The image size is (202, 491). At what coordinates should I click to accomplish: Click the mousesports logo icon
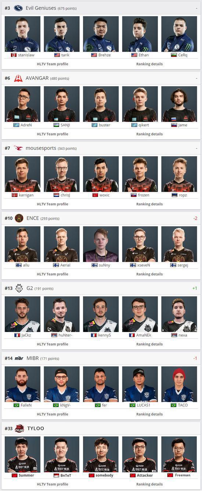[x=18, y=148]
